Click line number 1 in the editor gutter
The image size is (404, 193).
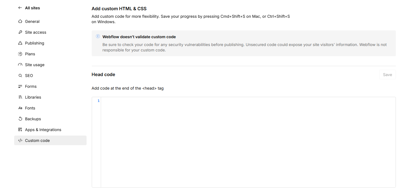click(99, 101)
